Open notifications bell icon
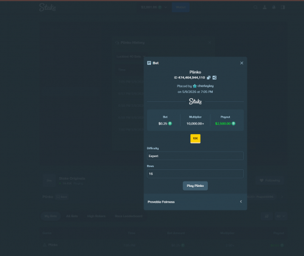This screenshot has height=256, width=304. click(x=274, y=7)
